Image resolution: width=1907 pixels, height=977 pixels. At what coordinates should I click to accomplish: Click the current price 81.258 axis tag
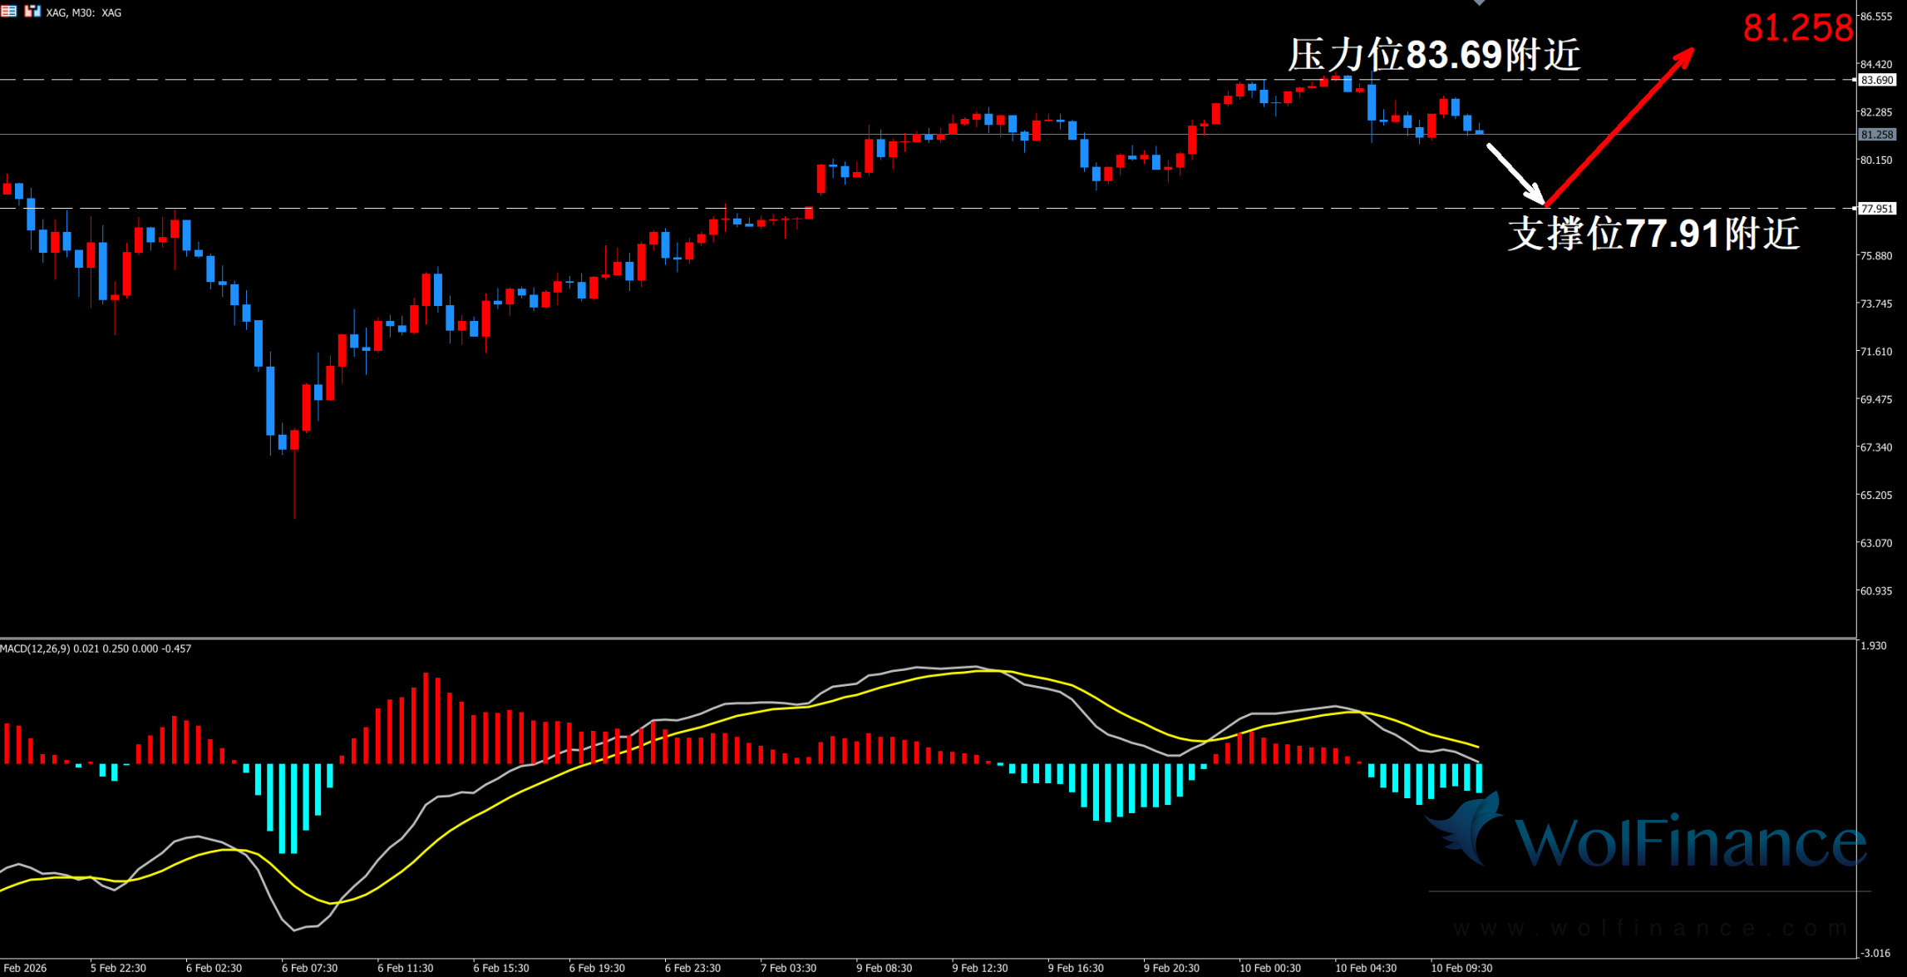click(1877, 135)
